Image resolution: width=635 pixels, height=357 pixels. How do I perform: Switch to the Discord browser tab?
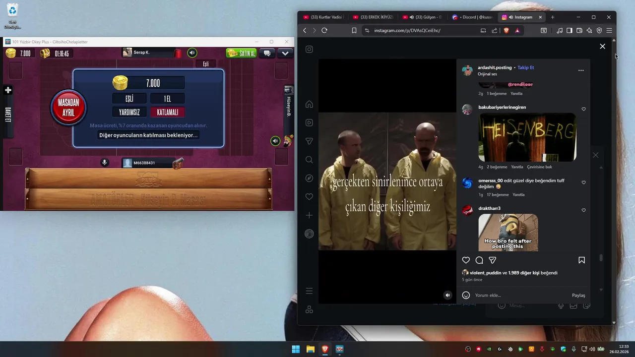point(471,17)
